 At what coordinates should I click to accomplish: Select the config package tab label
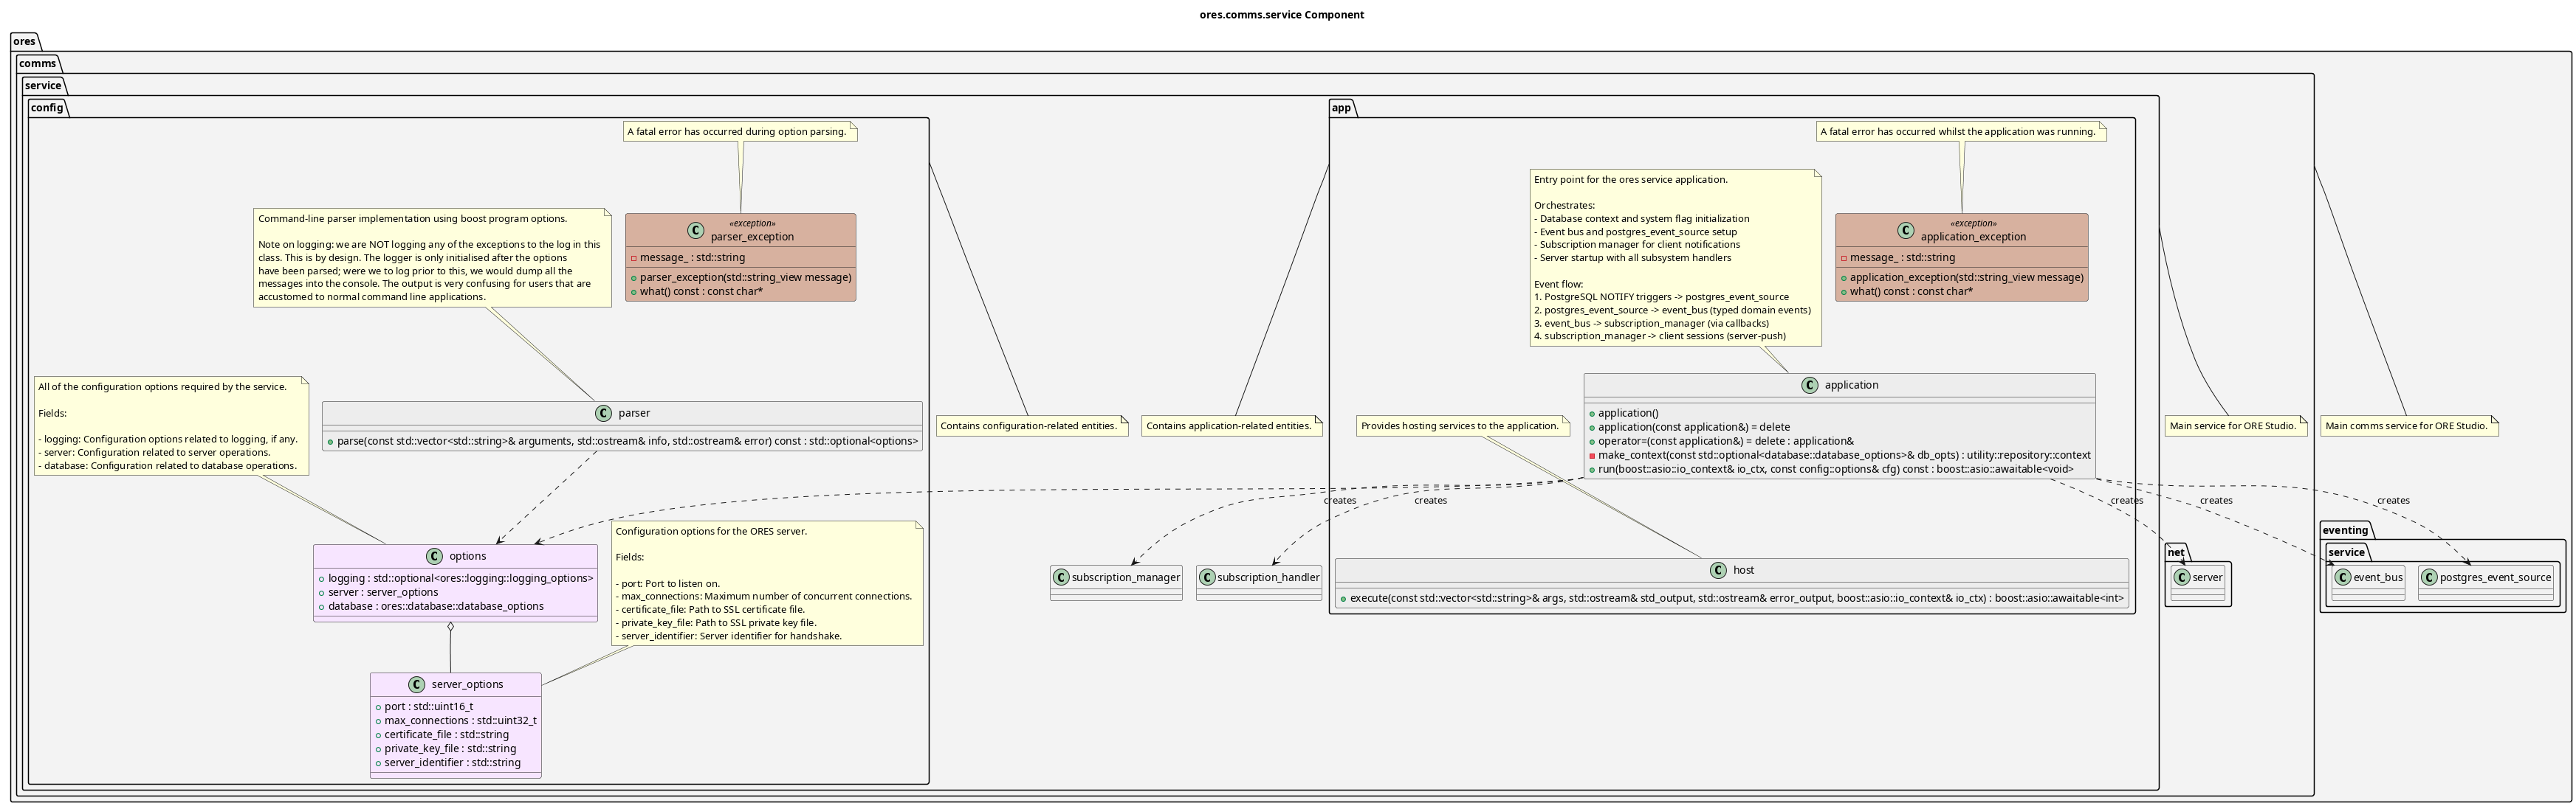click(x=46, y=108)
